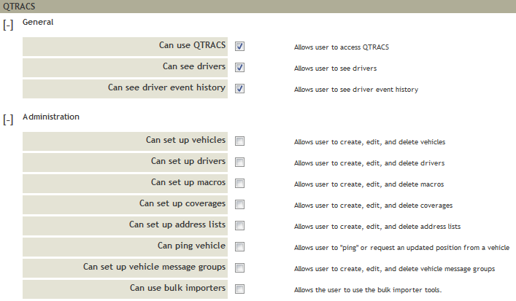Click the ping request updated position description

click(x=401, y=248)
